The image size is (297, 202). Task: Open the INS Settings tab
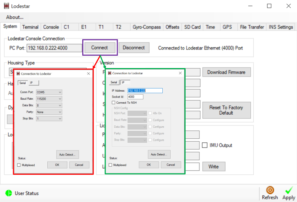tap(281, 27)
